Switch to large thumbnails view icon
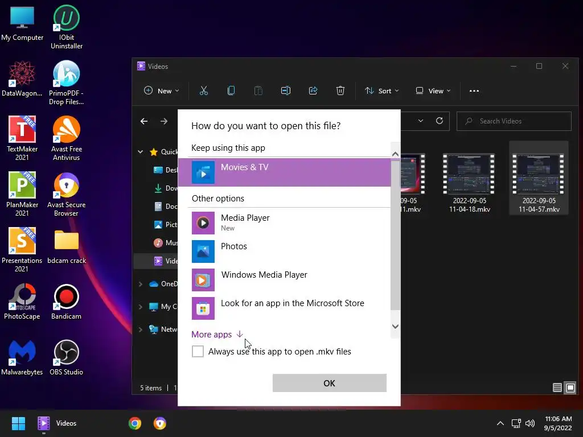Screen dimensions: 583x437 pyautogui.click(x=570, y=387)
